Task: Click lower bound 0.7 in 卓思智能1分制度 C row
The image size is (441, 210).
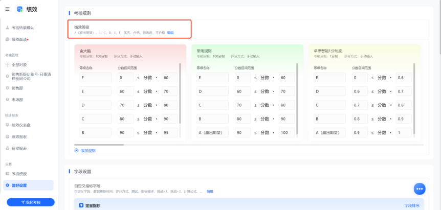Action: [x=360, y=105]
